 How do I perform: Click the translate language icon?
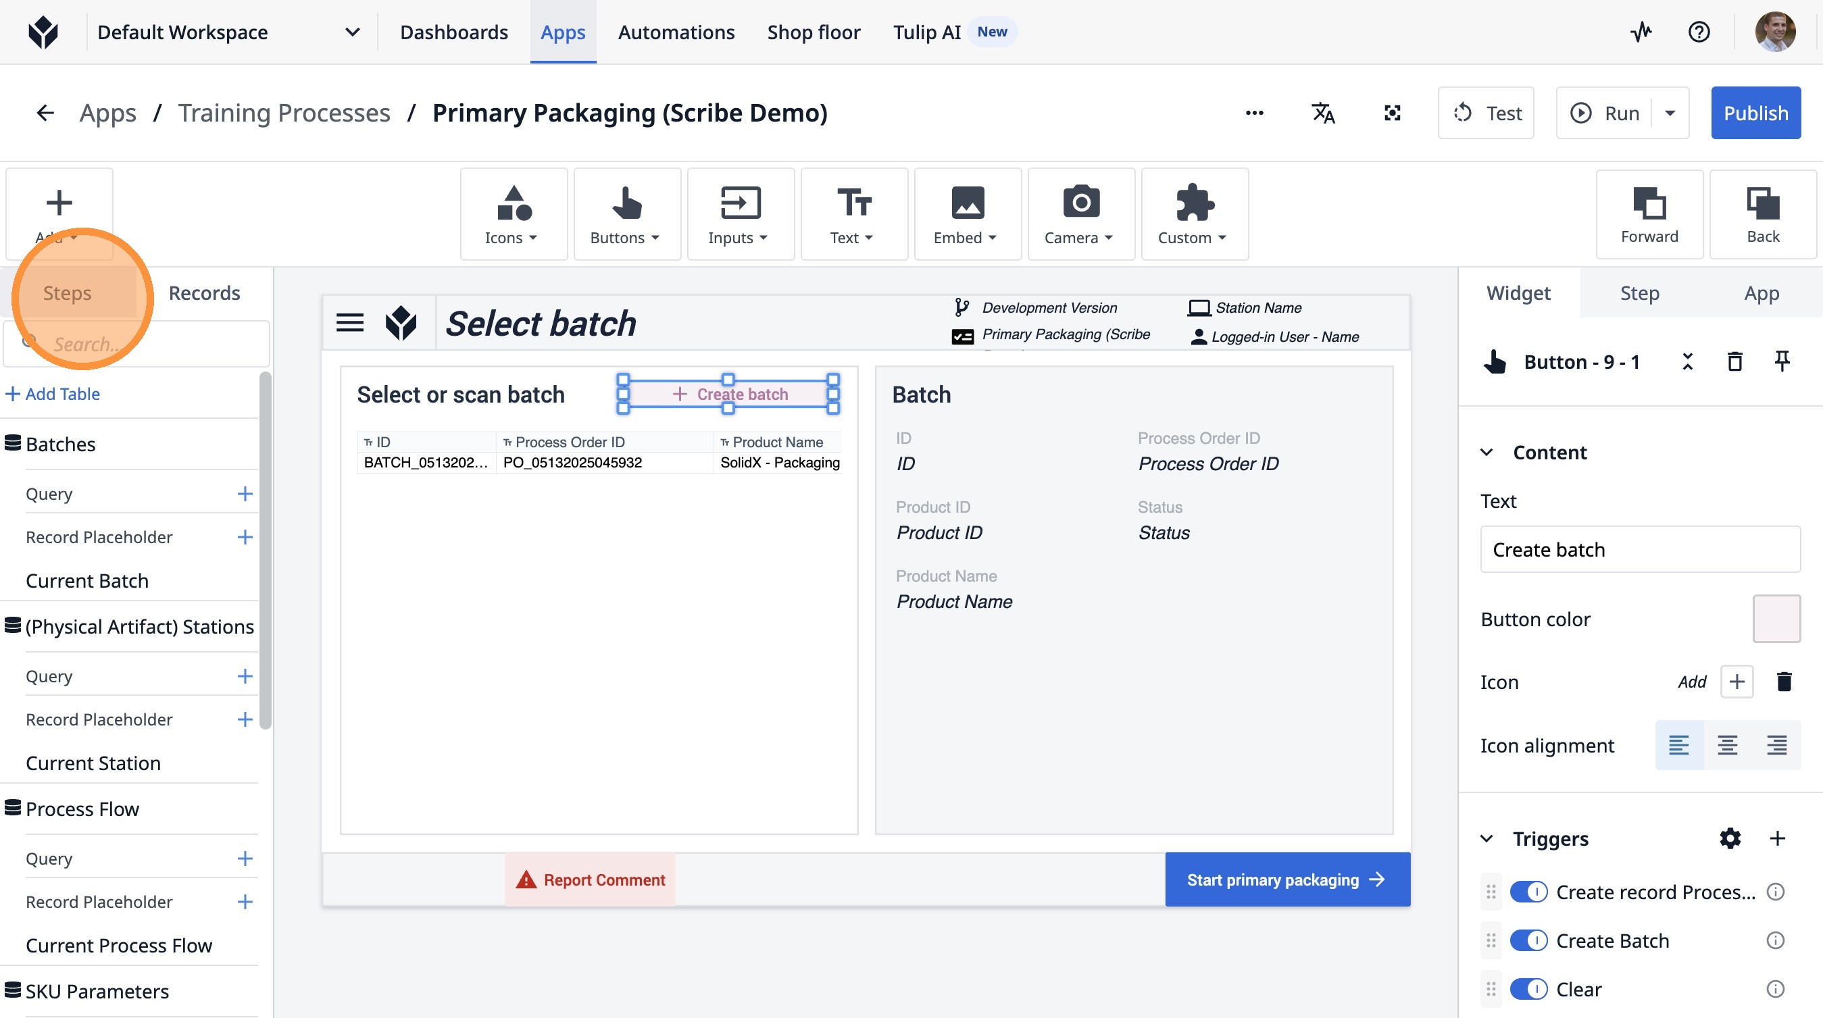tap(1323, 113)
